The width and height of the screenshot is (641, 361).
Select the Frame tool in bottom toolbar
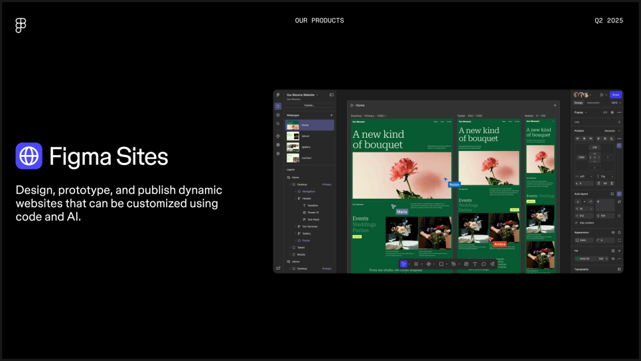pyautogui.click(x=416, y=264)
